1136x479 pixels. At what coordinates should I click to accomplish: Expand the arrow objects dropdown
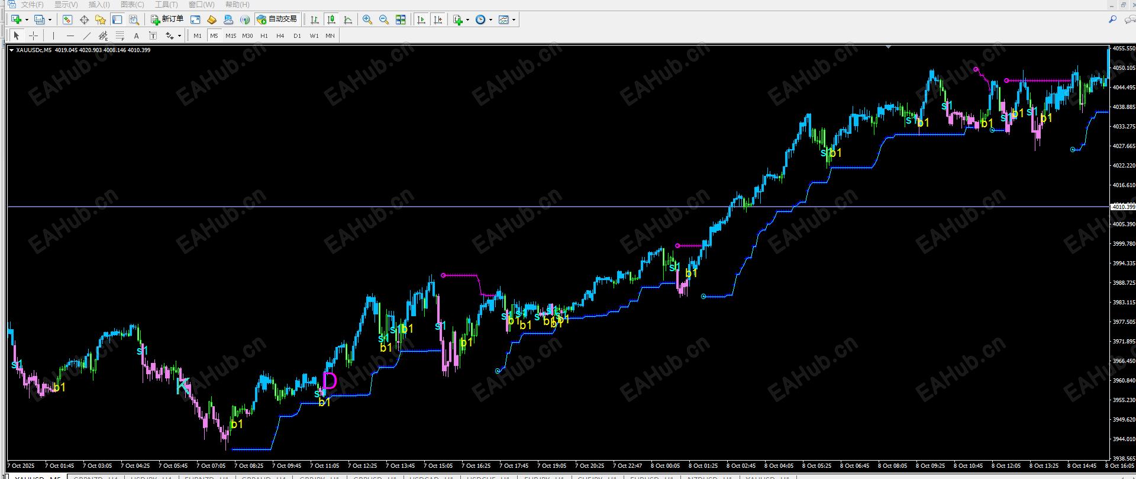179,36
